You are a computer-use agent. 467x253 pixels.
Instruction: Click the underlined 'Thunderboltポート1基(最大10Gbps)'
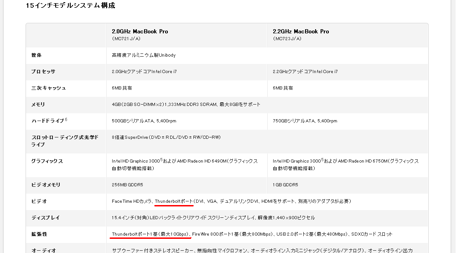(150, 234)
